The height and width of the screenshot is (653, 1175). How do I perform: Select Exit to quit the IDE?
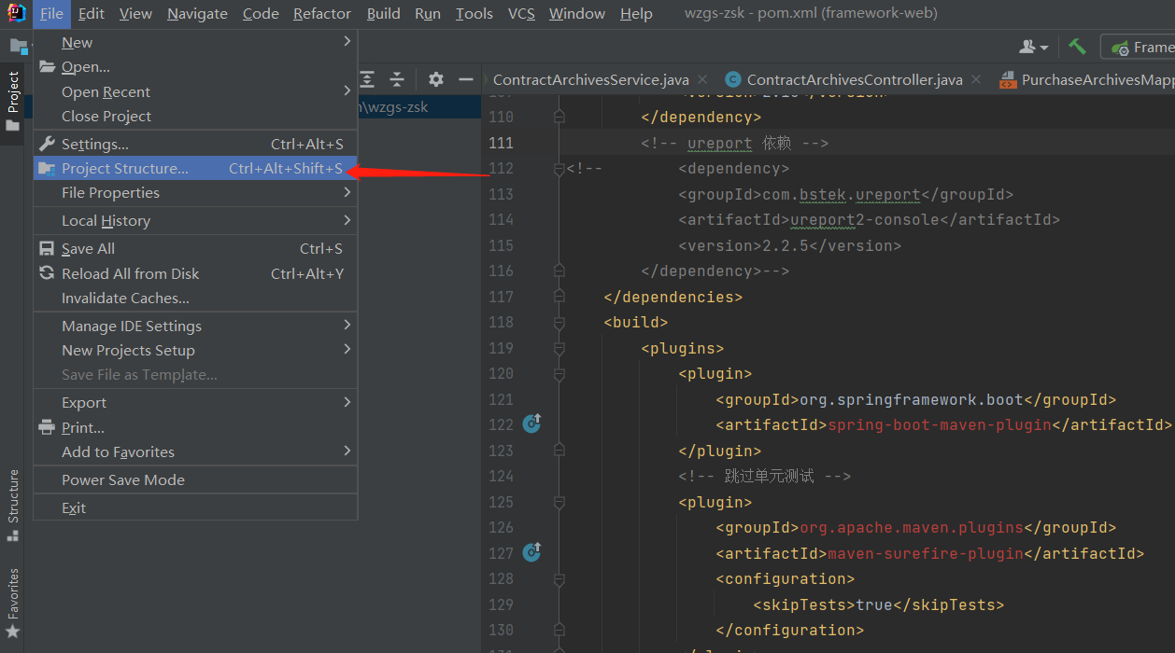point(71,507)
